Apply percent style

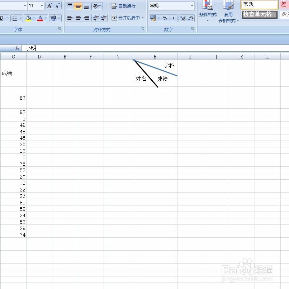(165, 18)
